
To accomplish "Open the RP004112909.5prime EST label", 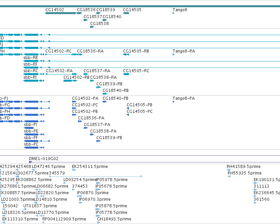I will click(64, 219).
